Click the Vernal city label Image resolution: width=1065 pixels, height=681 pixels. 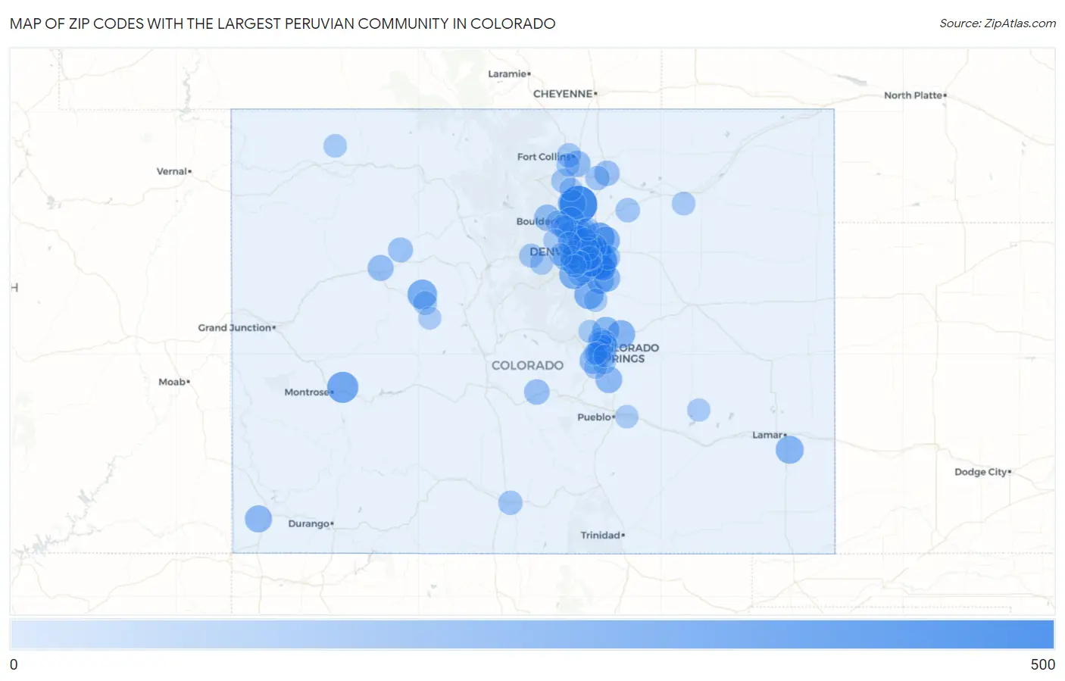click(x=171, y=171)
